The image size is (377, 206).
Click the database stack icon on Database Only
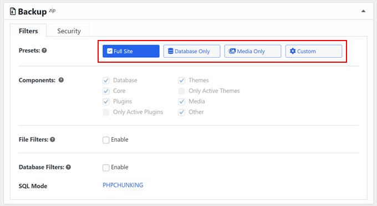170,51
